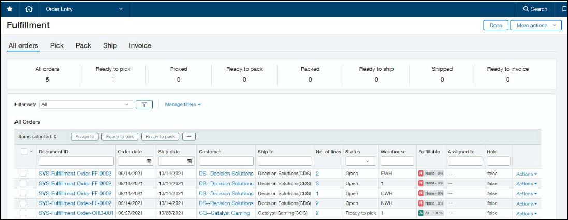This screenshot has width=568, height=220.
Task: Toggle the select-all header checkbox
Action: (24, 152)
